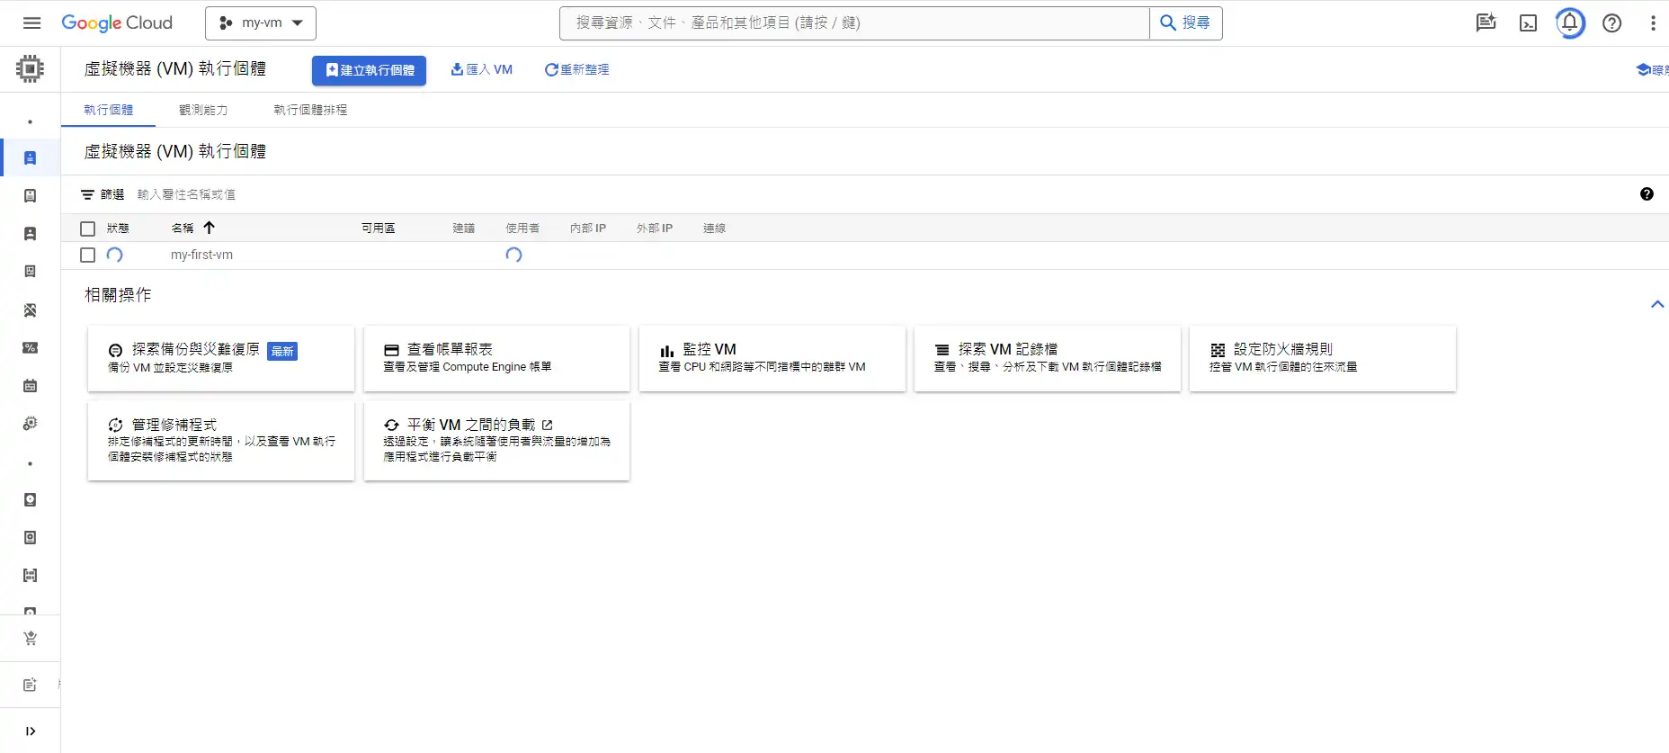Screen dimensions: 1669x753
Task: Open the main navigation hamburger menu
Action: [x=31, y=23]
